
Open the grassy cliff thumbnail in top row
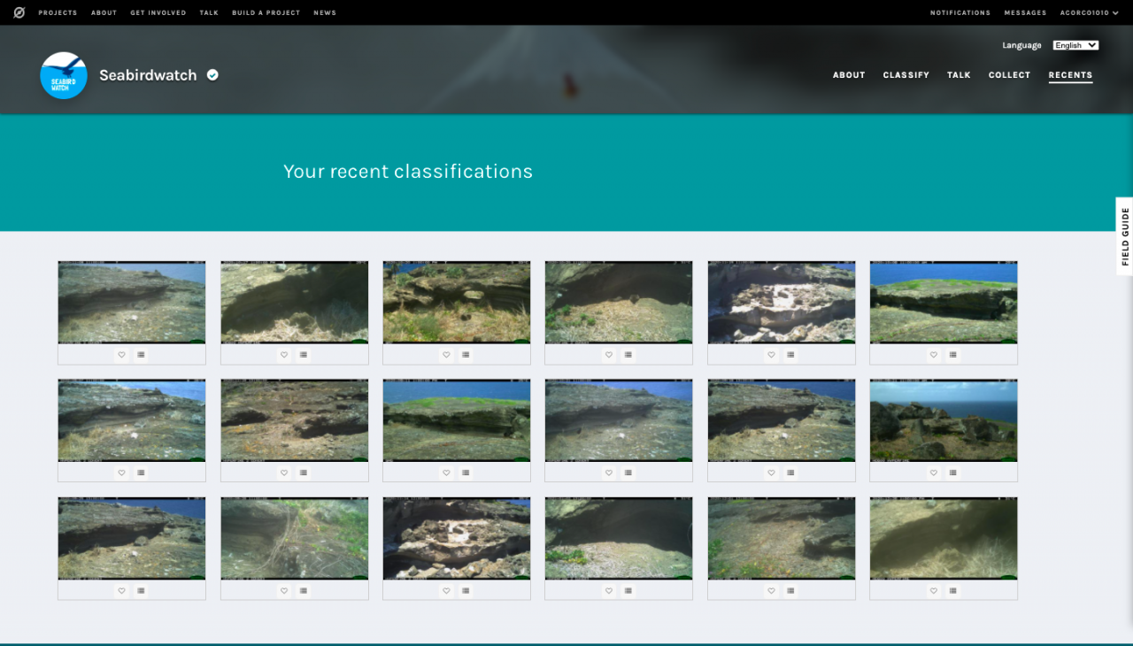(944, 302)
